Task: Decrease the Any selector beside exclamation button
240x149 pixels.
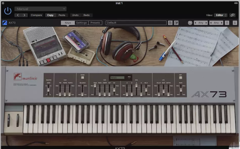Action: [211, 23]
